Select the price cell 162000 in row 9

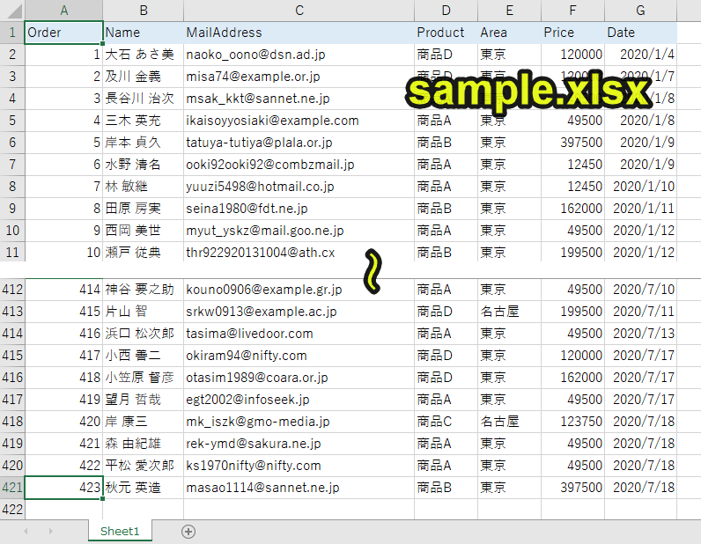point(572,209)
